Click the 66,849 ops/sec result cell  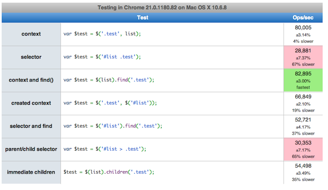click(303, 103)
